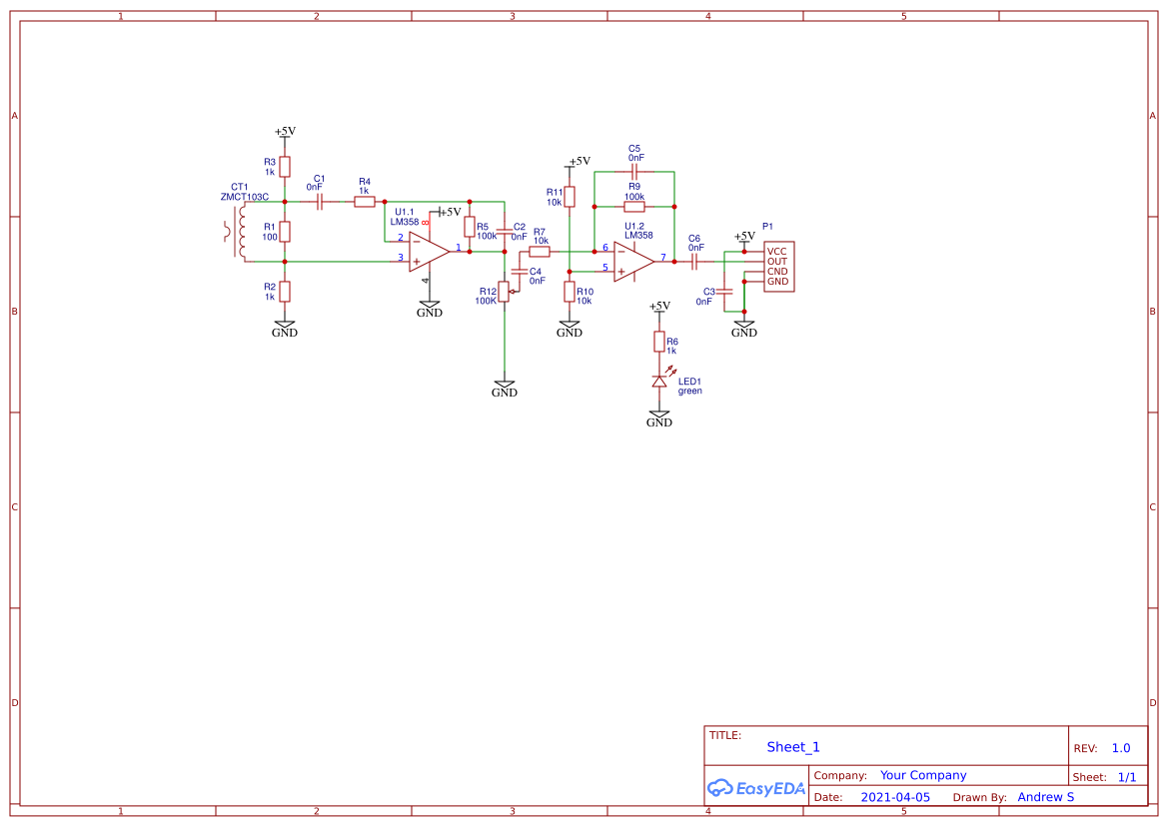Click the +5V label above connector P1
1168x826 pixels.
[x=745, y=236]
